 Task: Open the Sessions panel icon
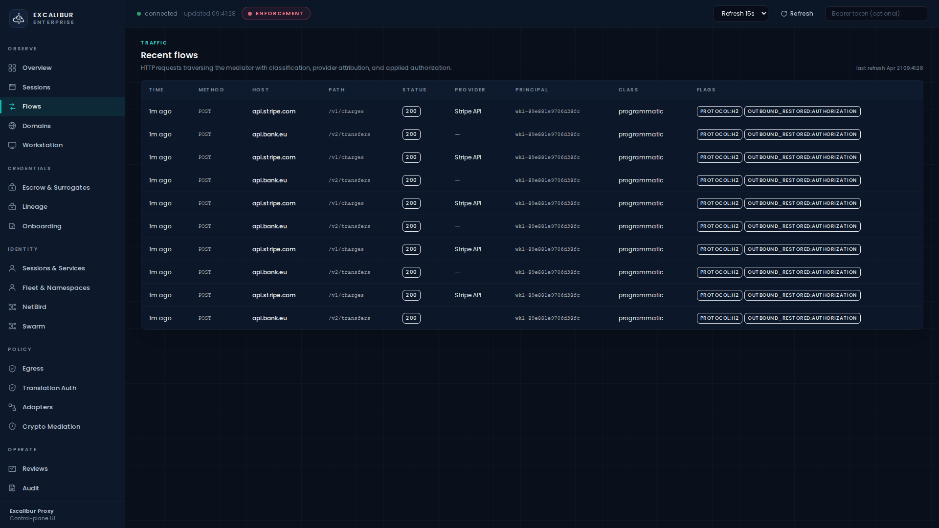coord(12,87)
